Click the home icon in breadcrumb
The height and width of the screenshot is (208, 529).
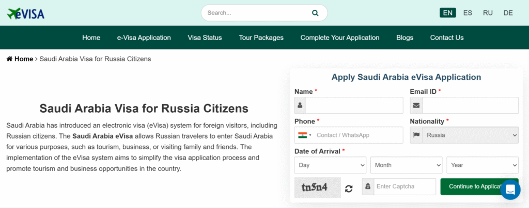[9, 59]
